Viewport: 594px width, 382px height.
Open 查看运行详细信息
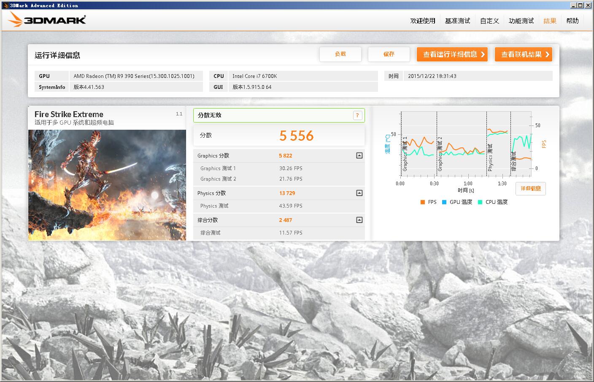452,54
